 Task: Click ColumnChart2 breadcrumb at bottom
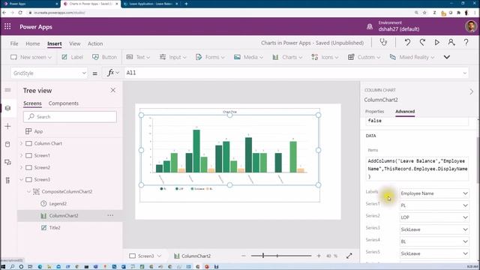(x=193, y=256)
